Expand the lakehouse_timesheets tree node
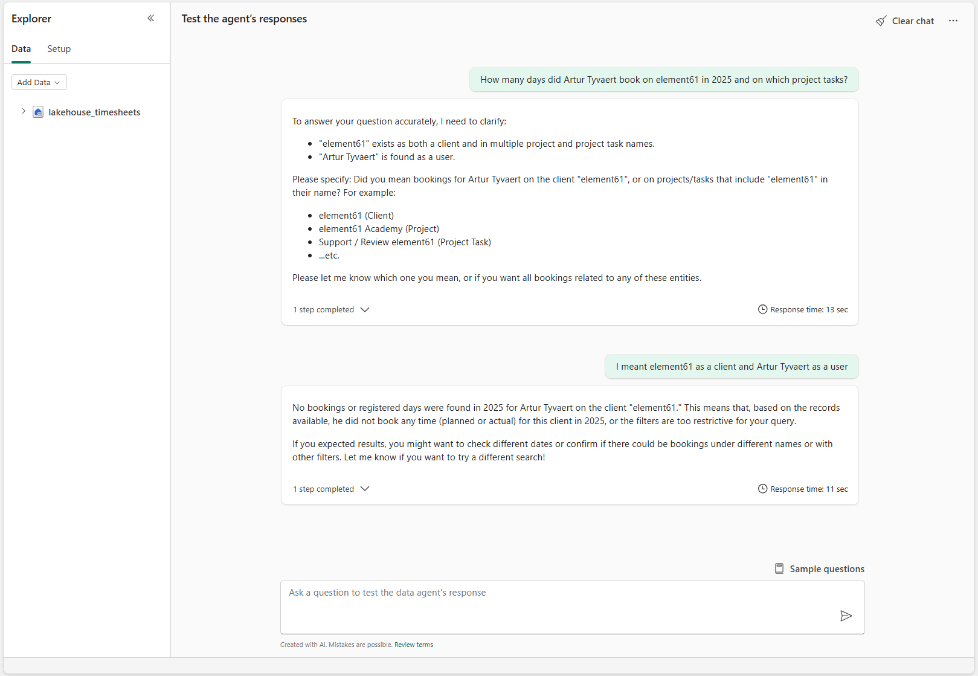The width and height of the screenshot is (978, 676). [x=24, y=111]
